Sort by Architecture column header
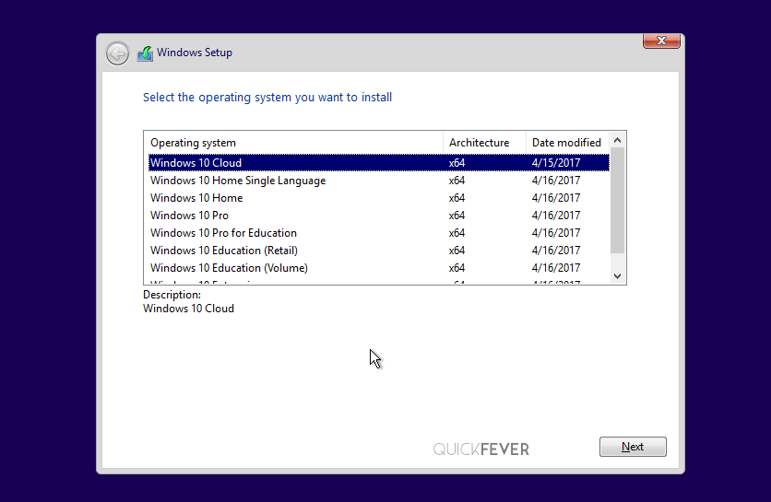Viewport: 771px width, 502px height. point(484,143)
